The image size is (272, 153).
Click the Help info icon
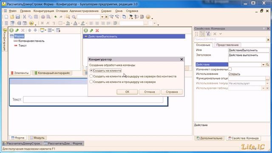pos(148,17)
